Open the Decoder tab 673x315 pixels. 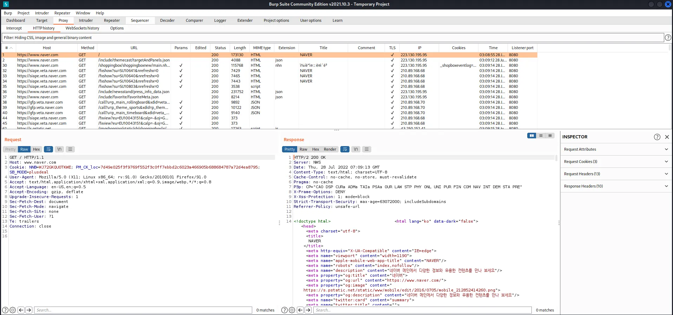[x=167, y=20]
